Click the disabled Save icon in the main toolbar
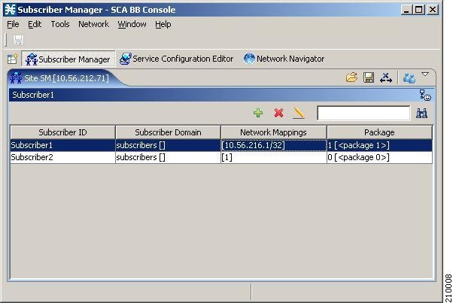The image size is (453, 303). pyautogui.click(x=18, y=40)
